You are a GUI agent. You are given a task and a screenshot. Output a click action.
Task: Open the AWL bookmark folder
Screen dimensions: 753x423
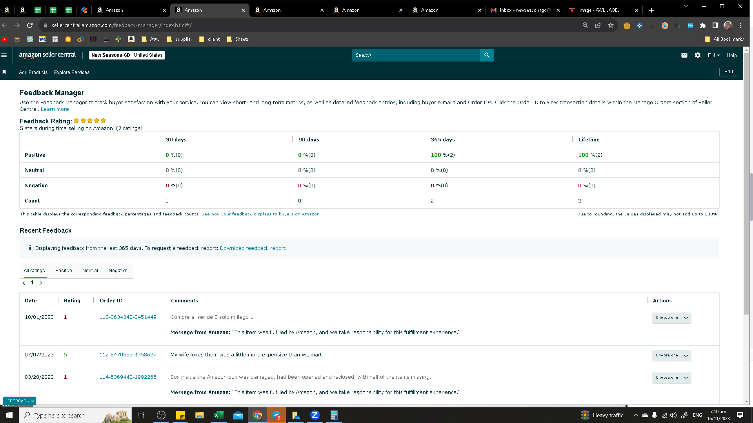click(x=151, y=39)
